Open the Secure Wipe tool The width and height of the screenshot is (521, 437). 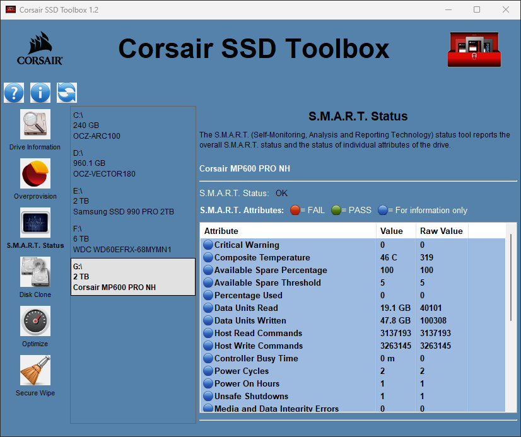pyautogui.click(x=35, y=370)
